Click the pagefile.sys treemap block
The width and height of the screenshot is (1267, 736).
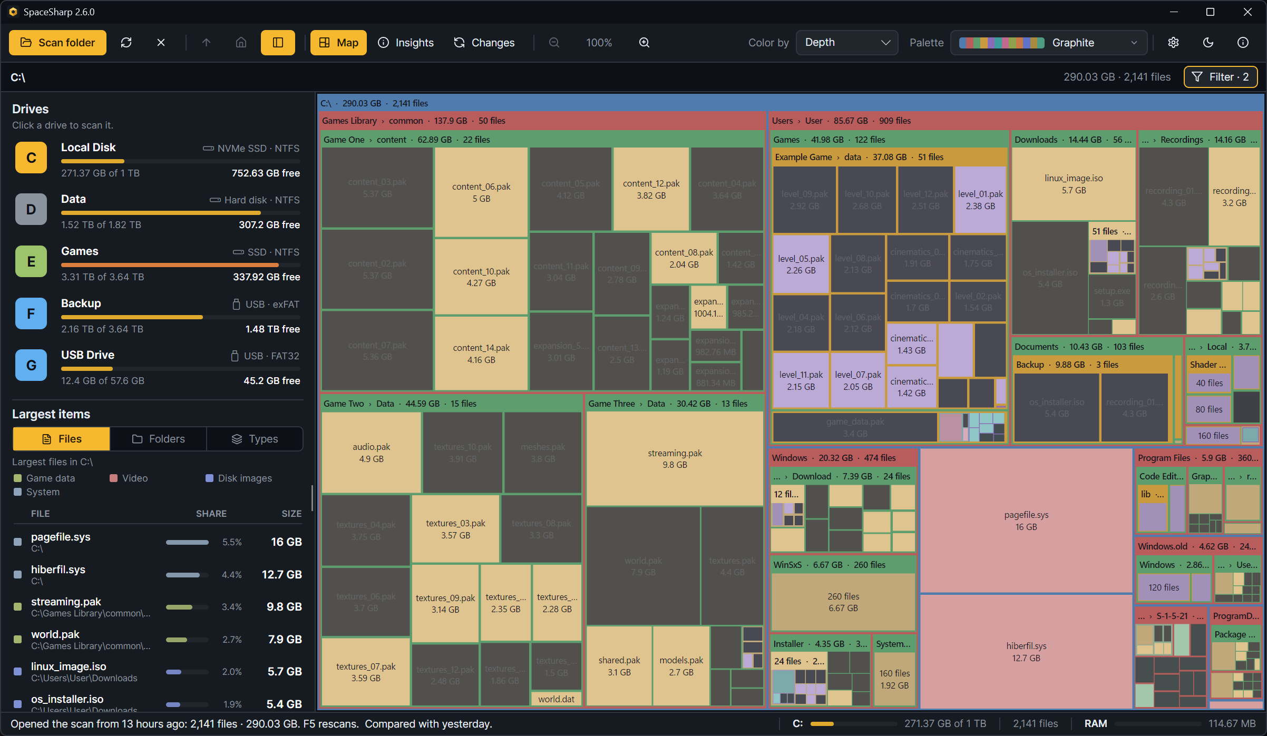point(1026,521)
